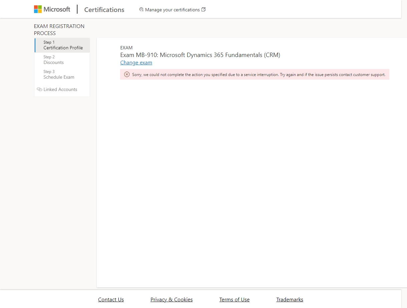Viewport: 407px width, 308px height.
Task: Go to Step 2 Discounts
Action: [x=62, y=60]
